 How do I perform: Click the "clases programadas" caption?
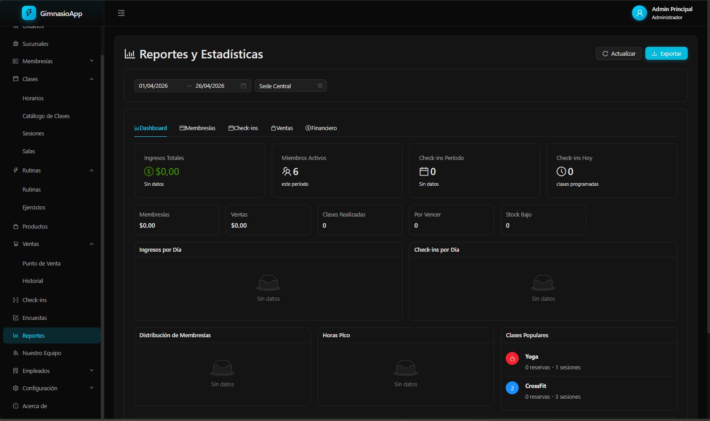[x=578, y=184]
